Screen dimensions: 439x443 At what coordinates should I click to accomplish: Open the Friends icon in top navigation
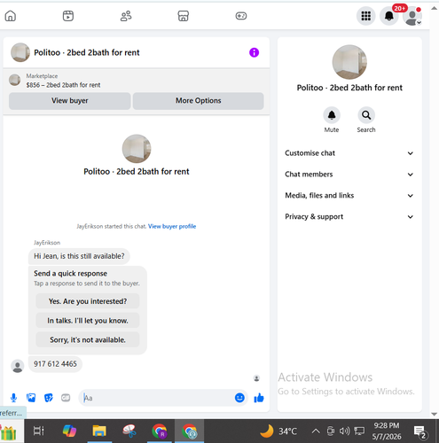coord(126,16)
